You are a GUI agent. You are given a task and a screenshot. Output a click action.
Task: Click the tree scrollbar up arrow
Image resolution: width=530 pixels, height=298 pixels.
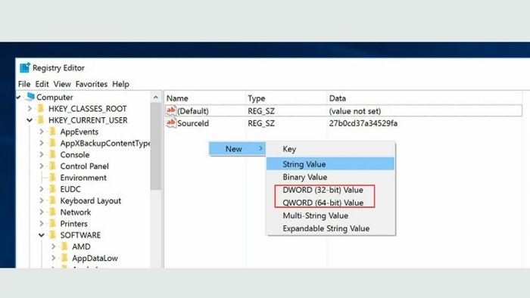(155, 98)
